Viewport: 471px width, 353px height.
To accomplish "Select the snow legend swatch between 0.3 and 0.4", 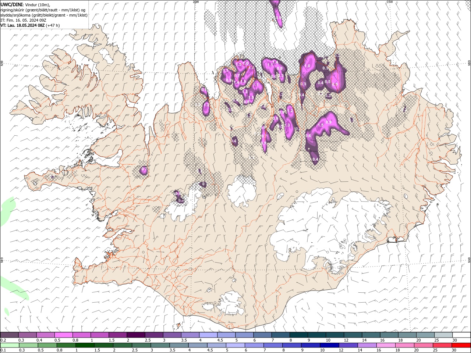I will [x=27, y=335].
